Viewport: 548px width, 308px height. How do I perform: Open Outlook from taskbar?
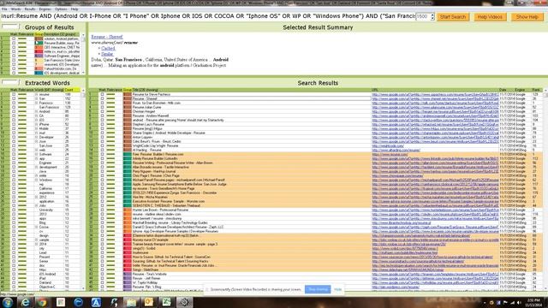148,302
